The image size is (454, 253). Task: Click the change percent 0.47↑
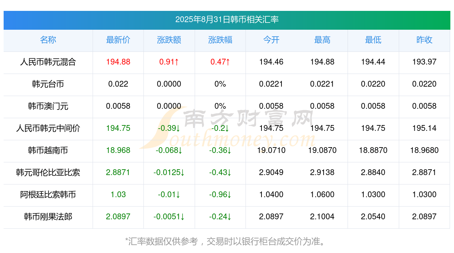pyautogui.click(x=220, y=62)
